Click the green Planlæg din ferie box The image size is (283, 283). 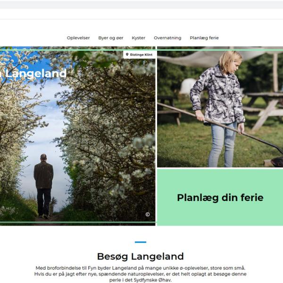[220, 197]
